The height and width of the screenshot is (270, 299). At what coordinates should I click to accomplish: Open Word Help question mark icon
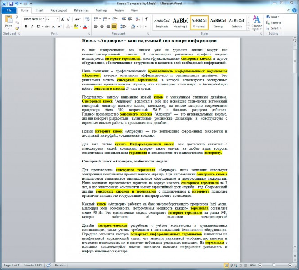(x=294, y=10)
